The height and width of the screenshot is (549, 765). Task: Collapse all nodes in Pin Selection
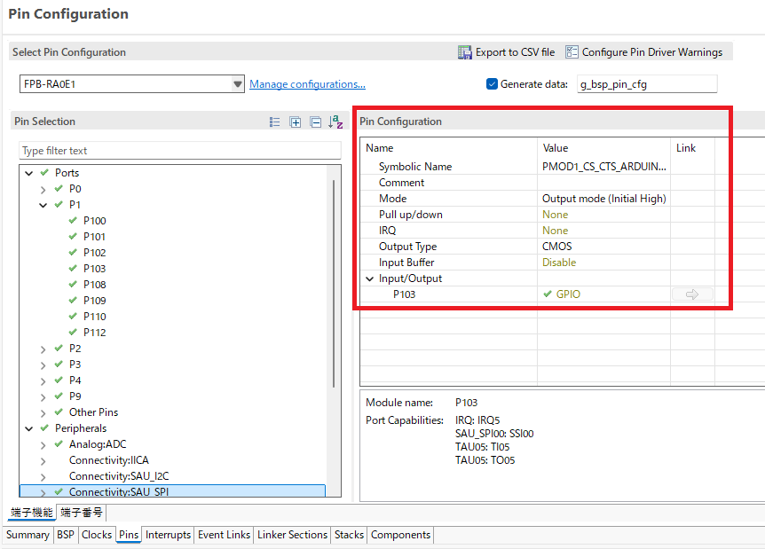click(315, 122)
